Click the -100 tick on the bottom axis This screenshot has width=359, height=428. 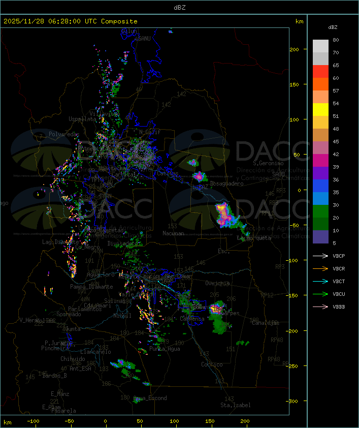click(x=33, y=421)
